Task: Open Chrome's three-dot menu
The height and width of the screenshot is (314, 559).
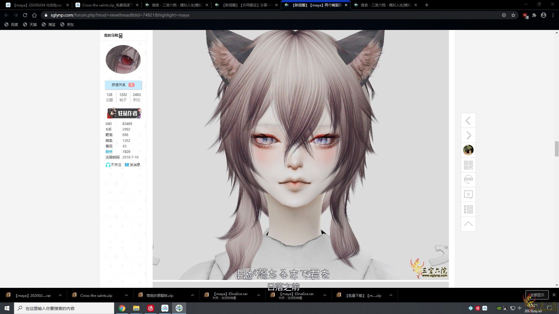Action: 553,15
